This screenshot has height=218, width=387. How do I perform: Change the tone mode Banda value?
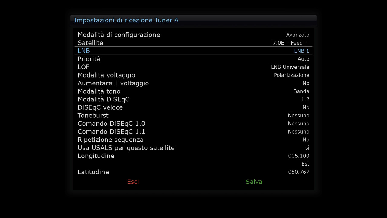click(301, 91)
